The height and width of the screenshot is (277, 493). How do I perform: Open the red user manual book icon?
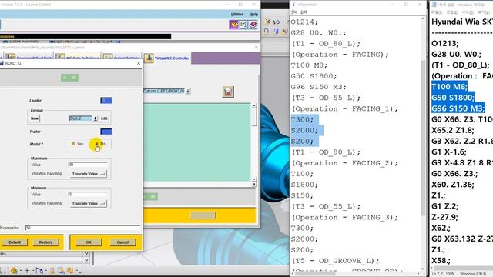pyautogui.click(x=253, y=25)
